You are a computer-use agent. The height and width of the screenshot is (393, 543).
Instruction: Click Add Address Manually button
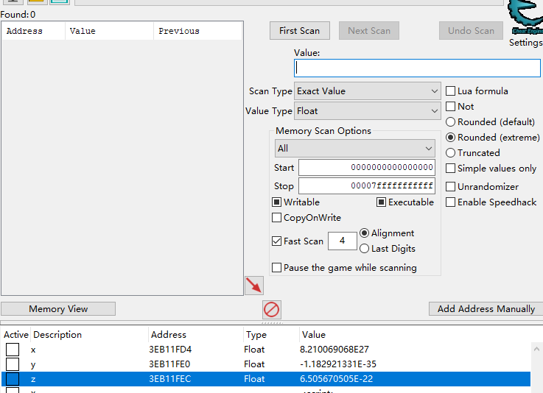coord(486,309)
